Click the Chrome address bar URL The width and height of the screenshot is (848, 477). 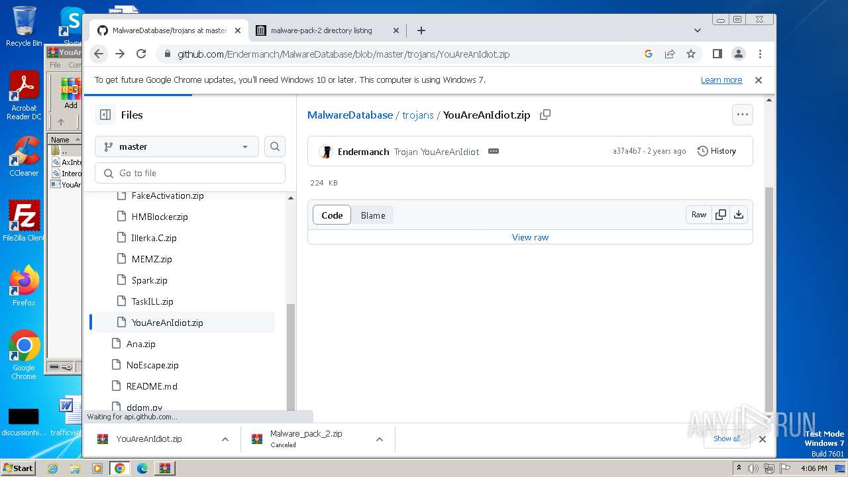[x=343, y=54]
